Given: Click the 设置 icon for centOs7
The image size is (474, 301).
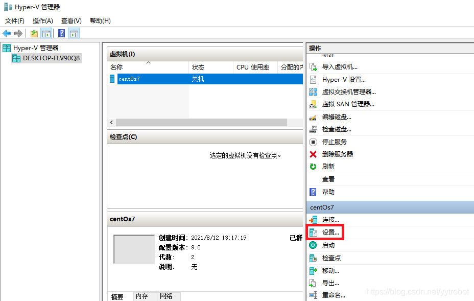Looking at the screenshot, I should click(313, 233).
